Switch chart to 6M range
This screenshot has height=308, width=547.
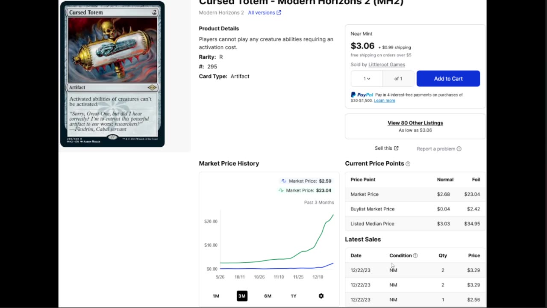click(268, 296)
